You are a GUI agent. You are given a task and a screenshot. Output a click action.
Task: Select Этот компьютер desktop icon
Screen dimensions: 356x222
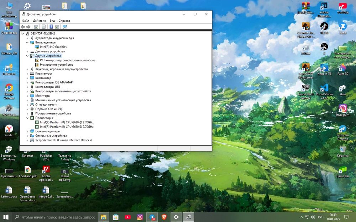9,10
